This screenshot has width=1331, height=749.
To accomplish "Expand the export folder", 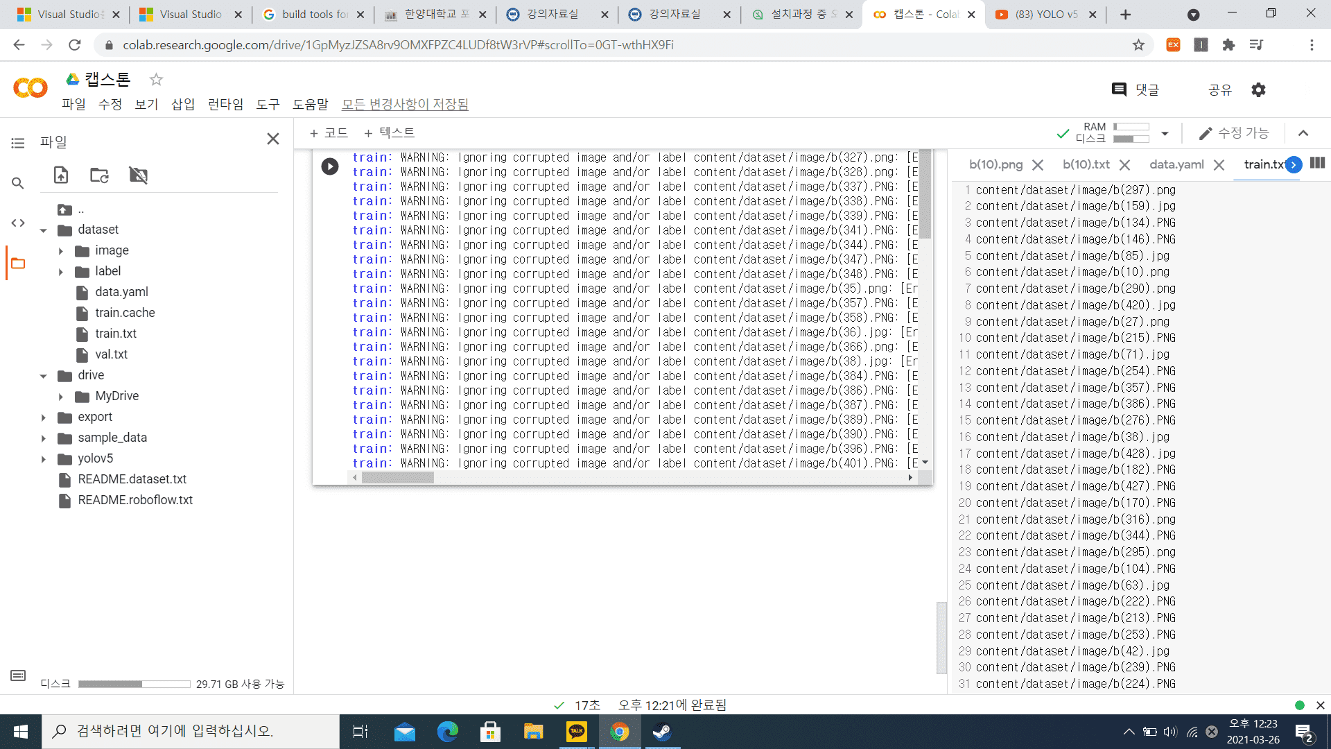I will [x=43, y=417].
